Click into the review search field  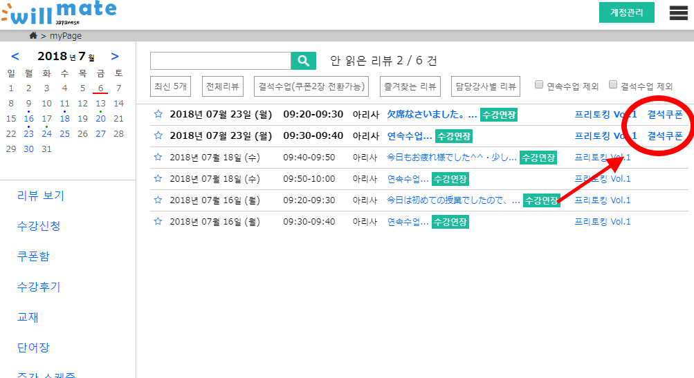tap(220, 61)
